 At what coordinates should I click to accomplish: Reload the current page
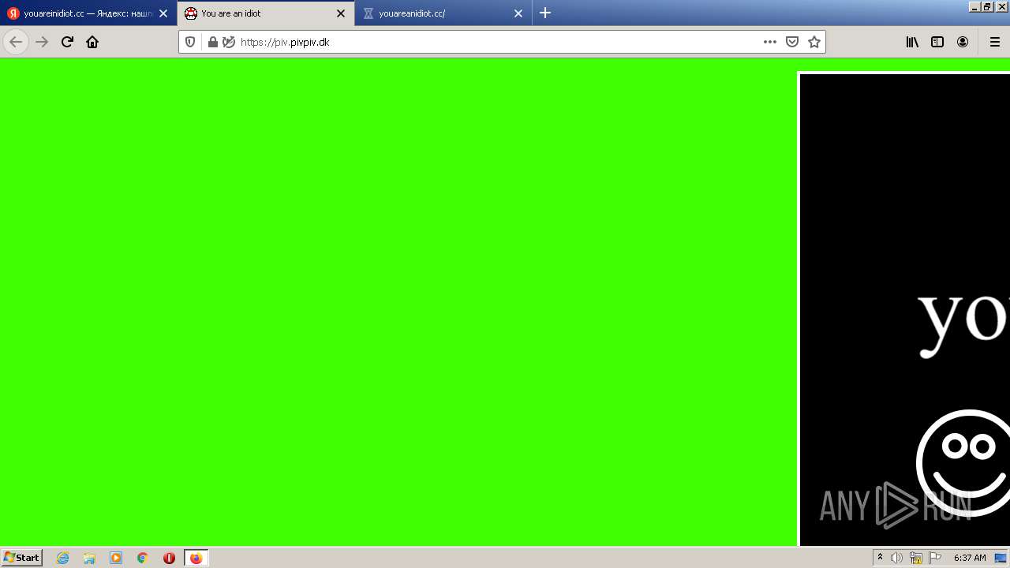pos(67,42)
